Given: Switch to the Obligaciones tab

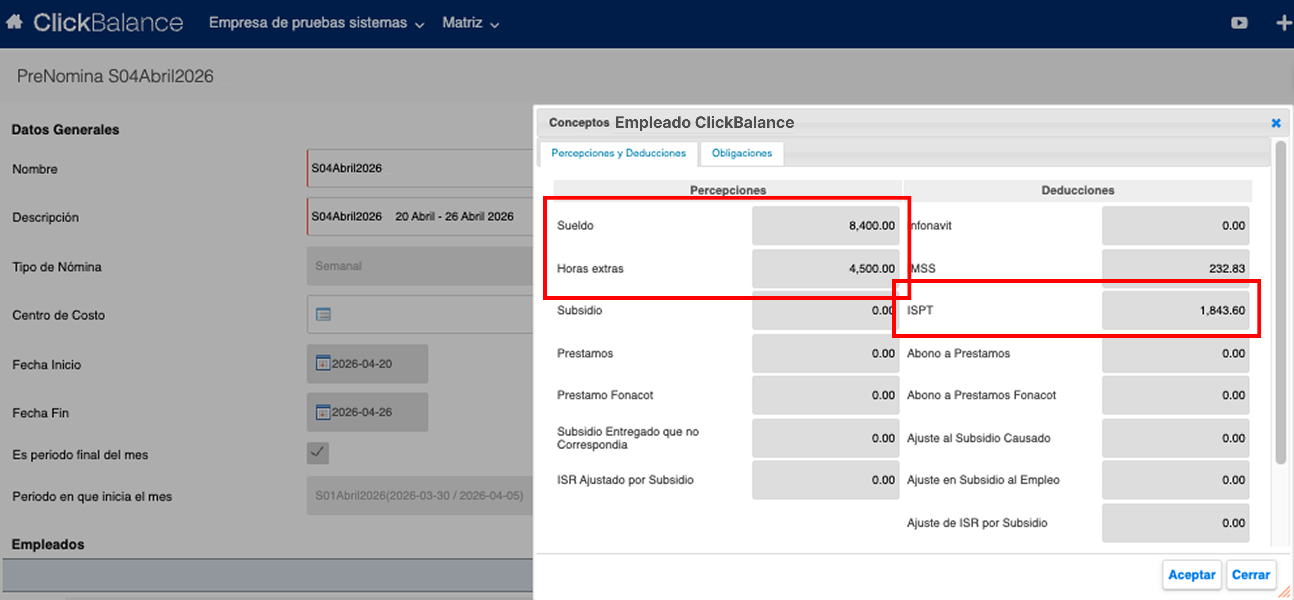Looking at the screenshot, I should (741, 153).
